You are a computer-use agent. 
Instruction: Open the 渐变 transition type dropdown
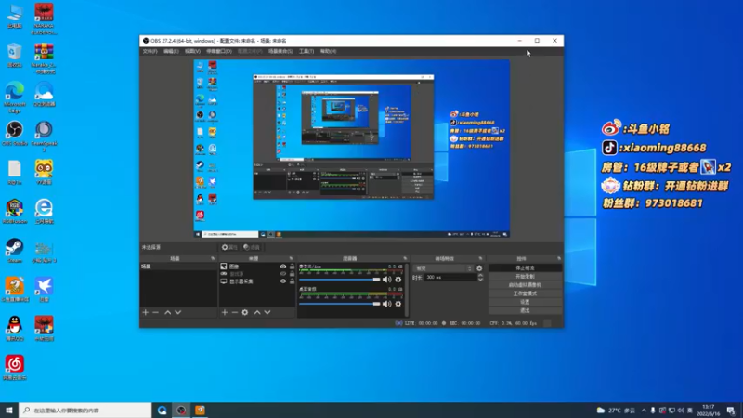[x=444, y=268]
